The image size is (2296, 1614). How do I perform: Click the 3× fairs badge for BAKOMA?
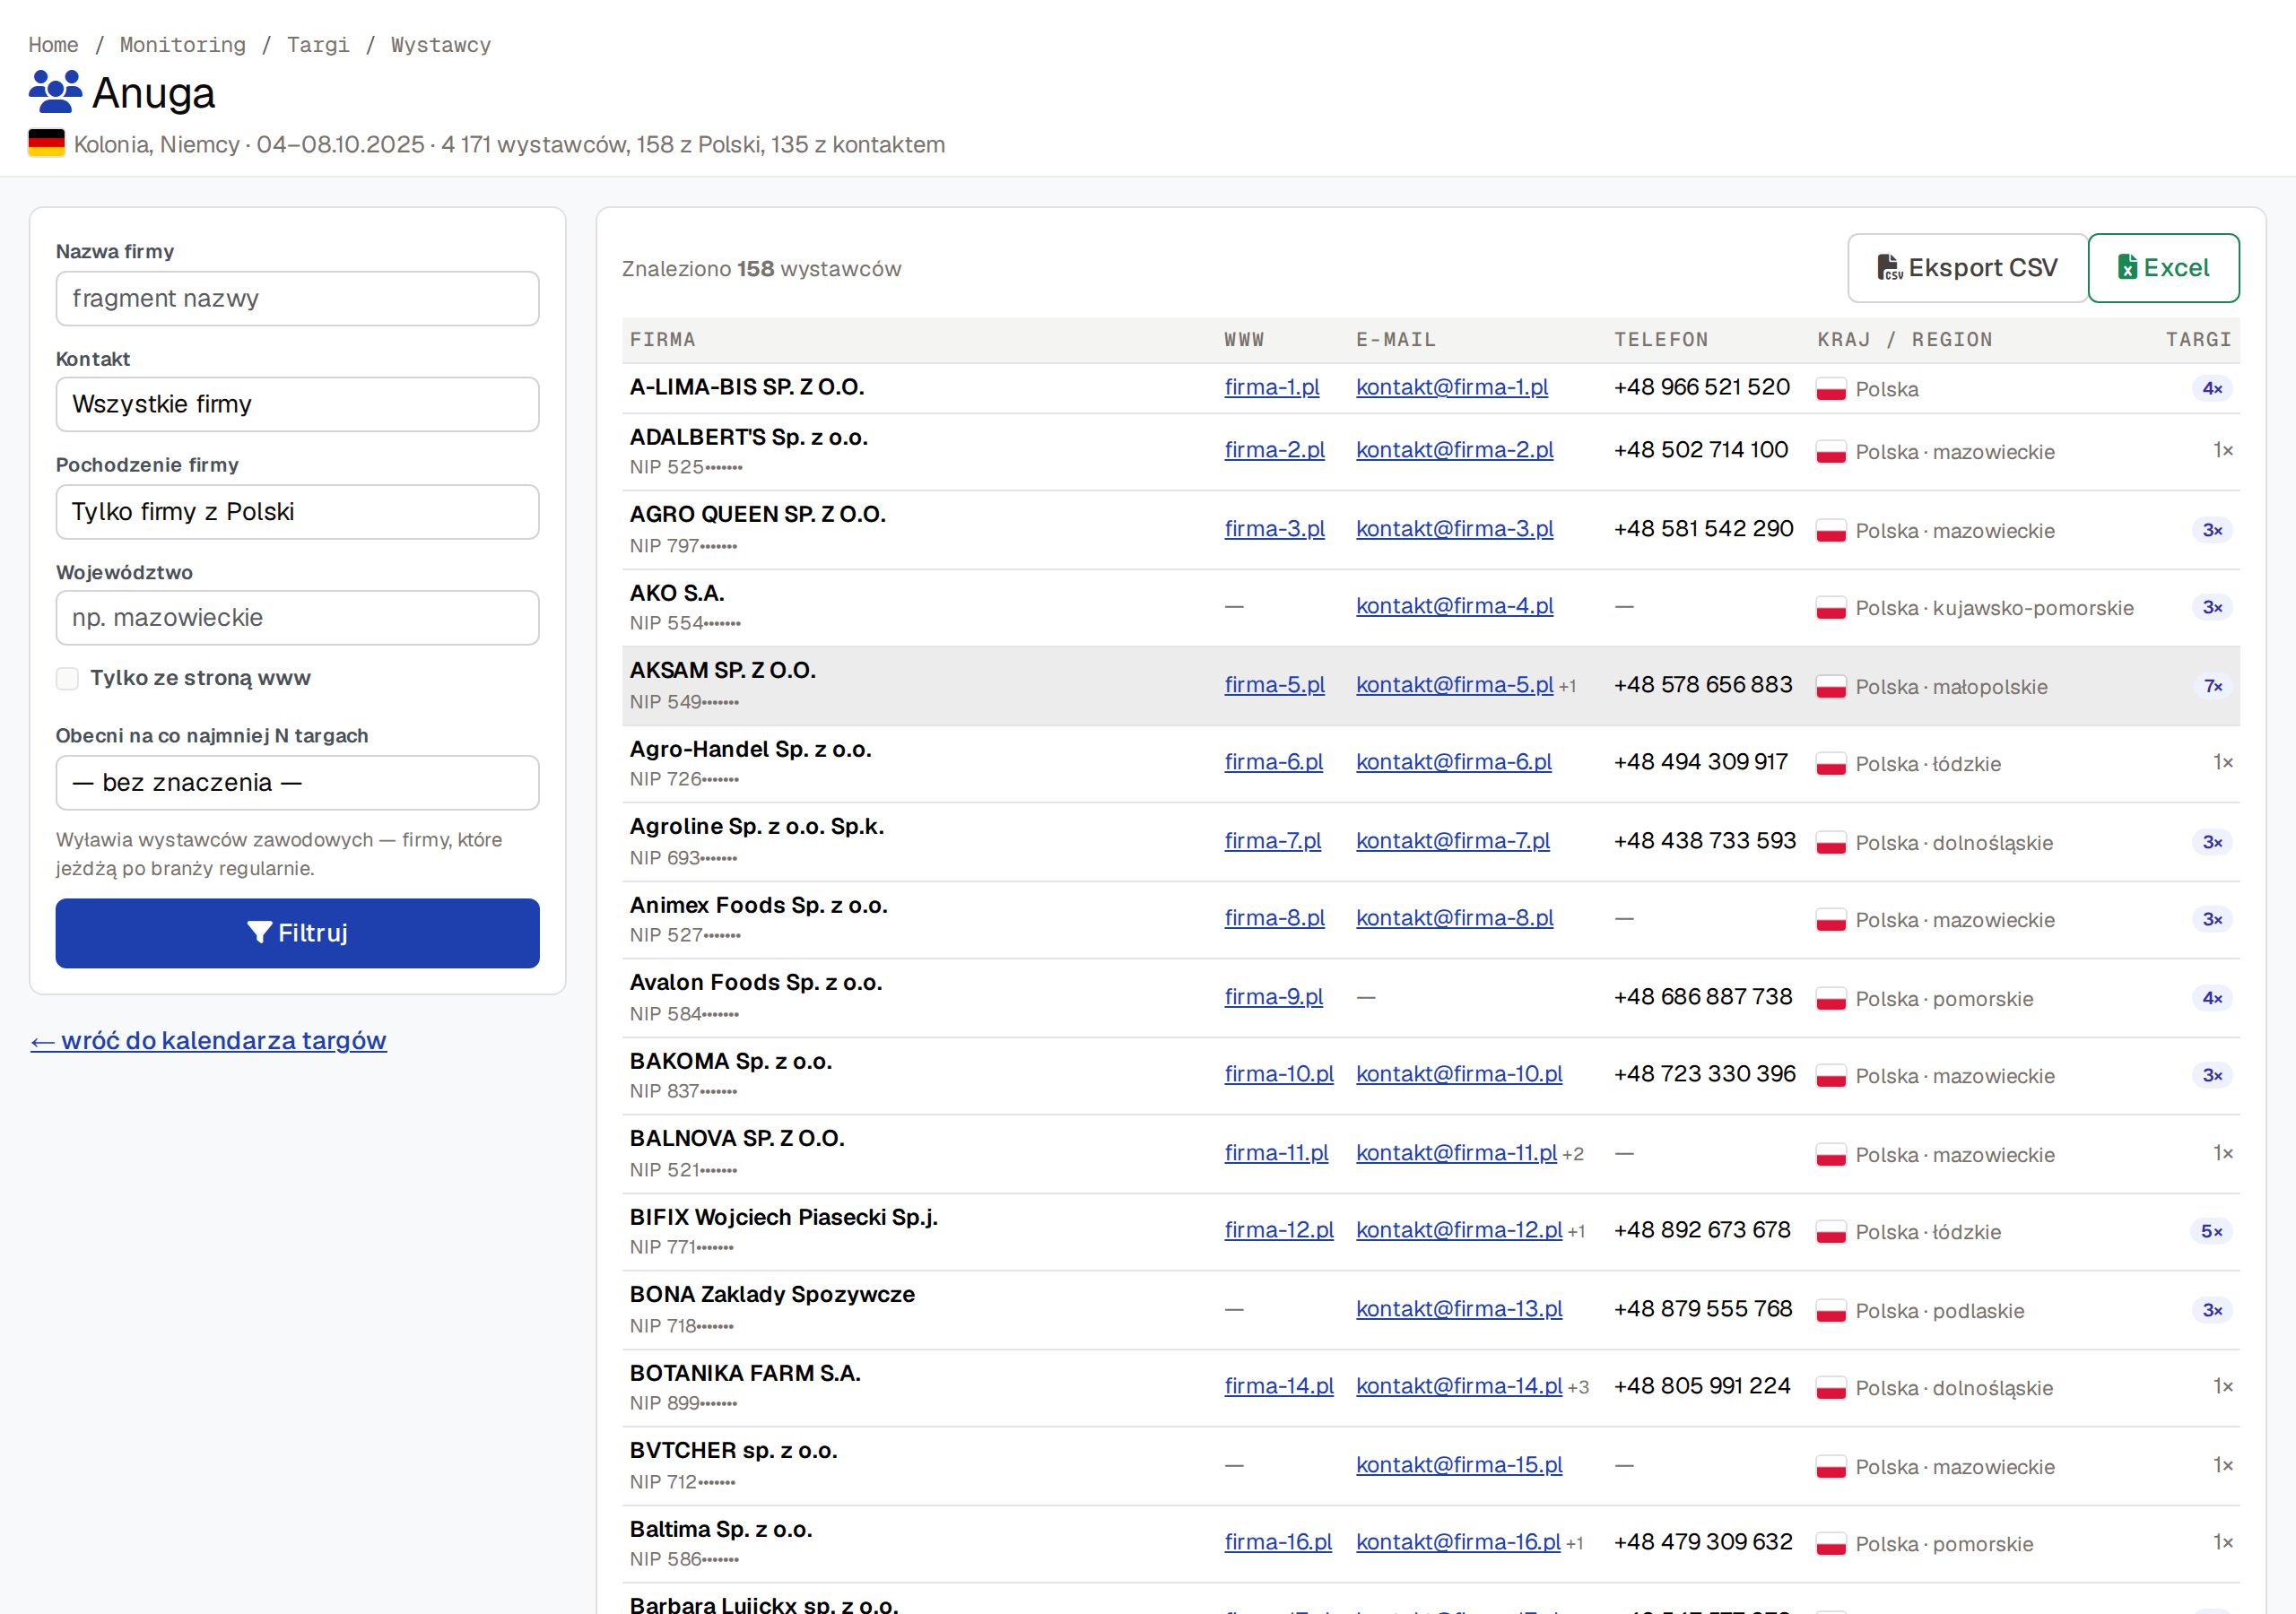point(2212,1075)
